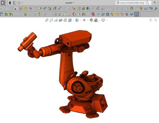Toggle the highlighted dark toolbar button

pyautogui.click(x=137, y=14)
